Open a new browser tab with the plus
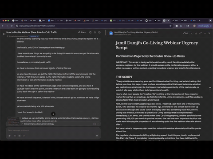This screenshot has width=213, height=159. pyautogui.click(x=200, y=20)
